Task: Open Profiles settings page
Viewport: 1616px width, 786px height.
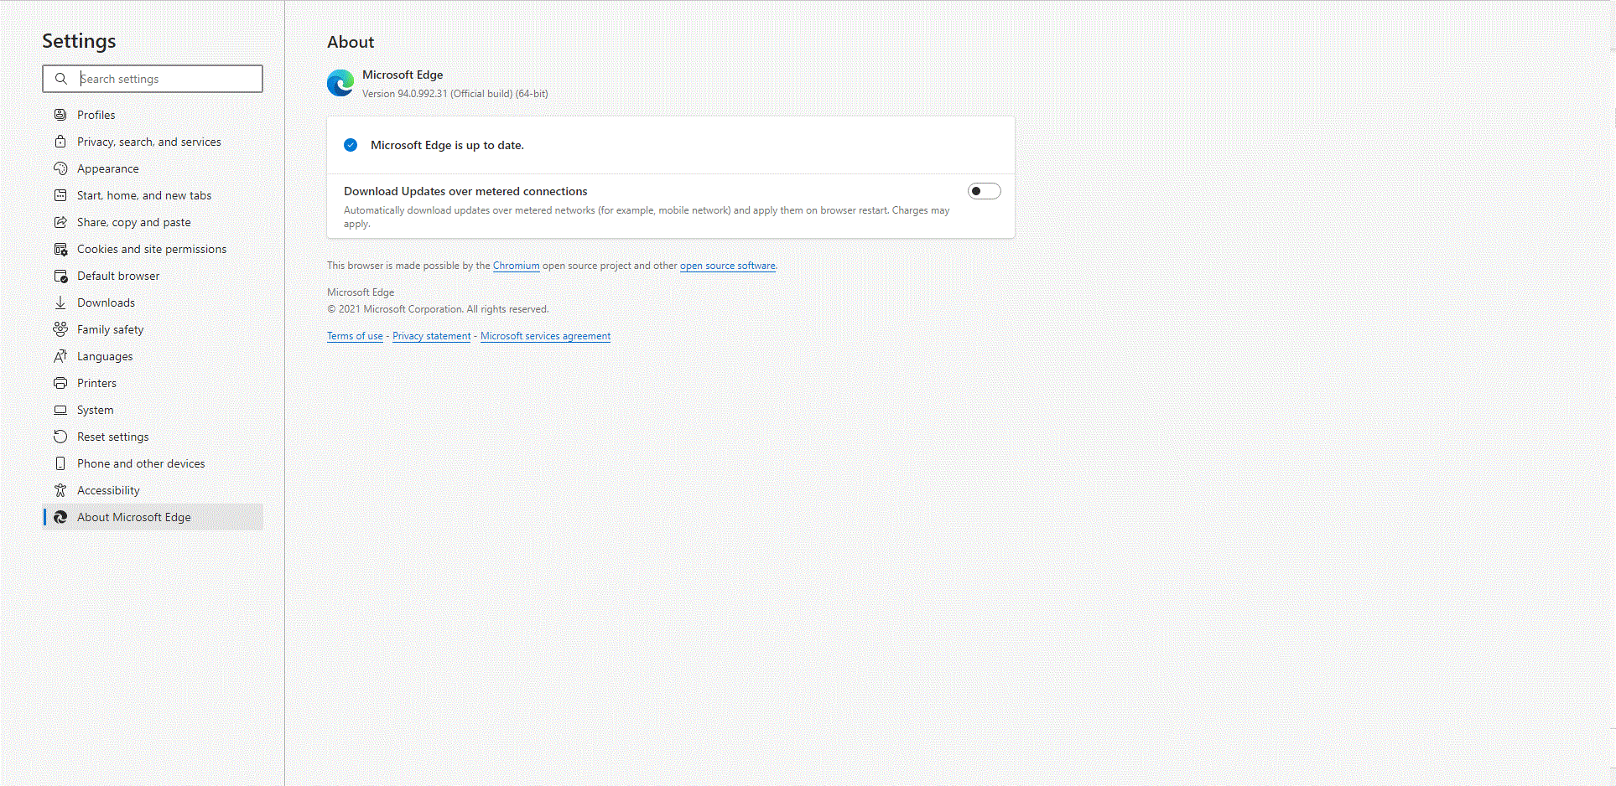Action: (153, 115)
